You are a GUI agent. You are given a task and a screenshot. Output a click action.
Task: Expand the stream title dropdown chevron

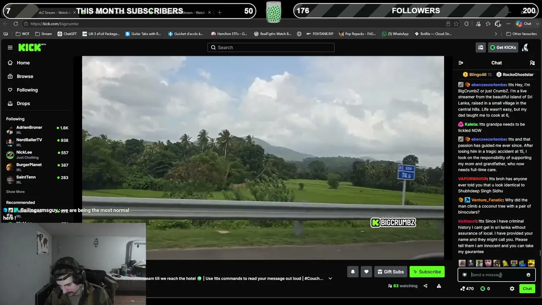(330, 278)
